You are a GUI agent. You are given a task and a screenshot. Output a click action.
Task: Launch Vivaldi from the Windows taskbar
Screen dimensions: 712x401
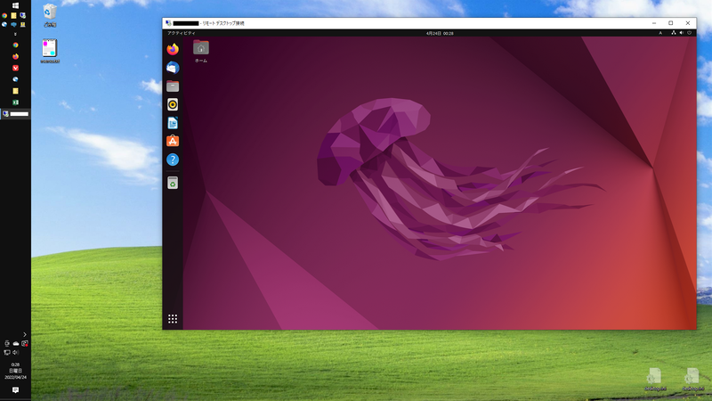[15, 68]
